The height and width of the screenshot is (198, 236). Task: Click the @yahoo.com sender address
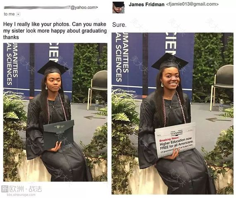(84, 7)
